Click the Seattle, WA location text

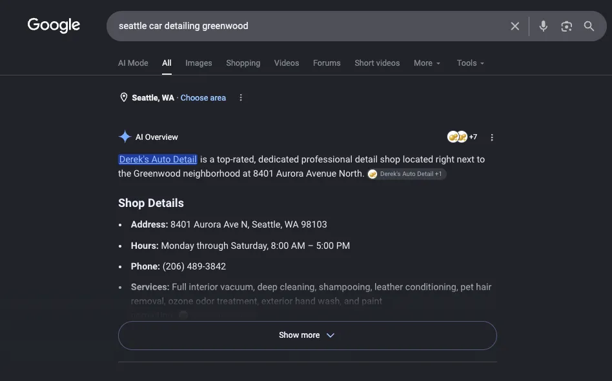pos(153,98)
